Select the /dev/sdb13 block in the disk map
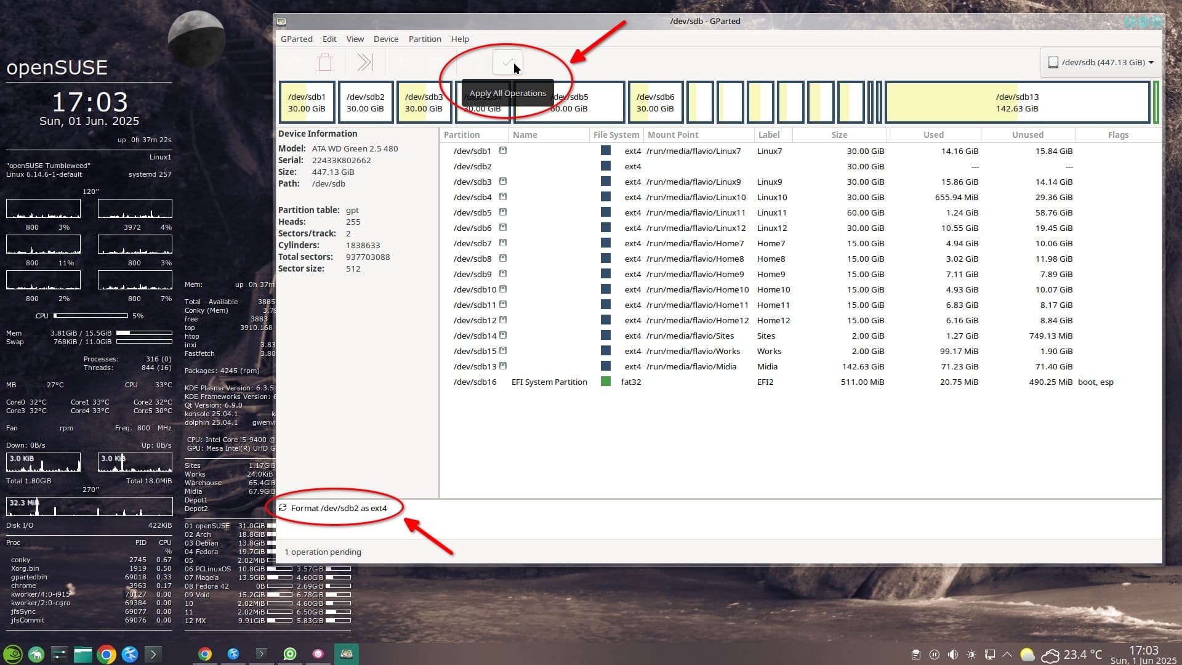1182x665 pixels. point(1017,102)
